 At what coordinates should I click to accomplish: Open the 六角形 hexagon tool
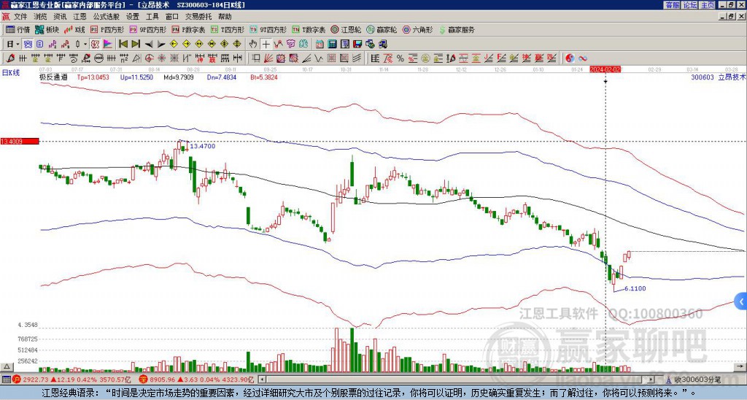click(x=418, y=29)
